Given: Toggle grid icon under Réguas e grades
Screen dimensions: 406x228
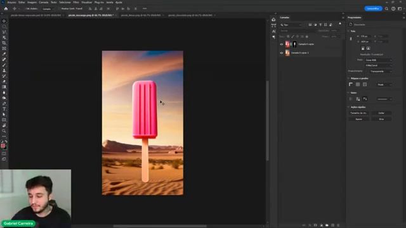Looking at the screenshot, I should tap(358, 84).
